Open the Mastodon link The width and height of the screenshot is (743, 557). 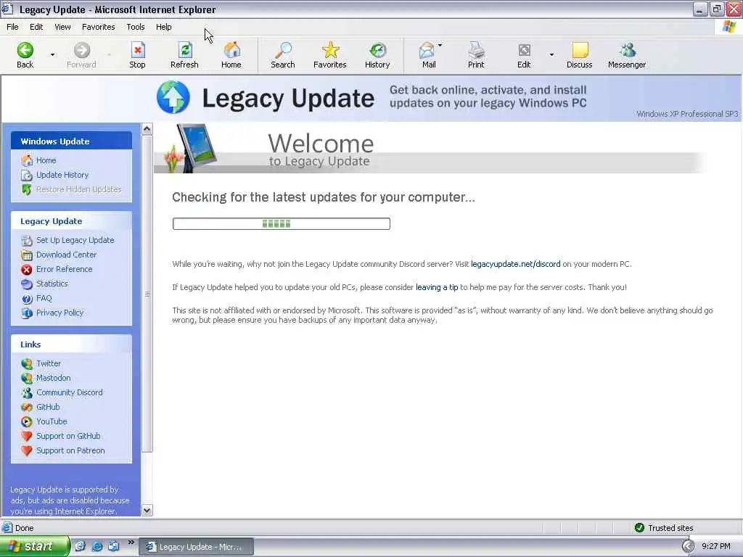tap(53, 378)
